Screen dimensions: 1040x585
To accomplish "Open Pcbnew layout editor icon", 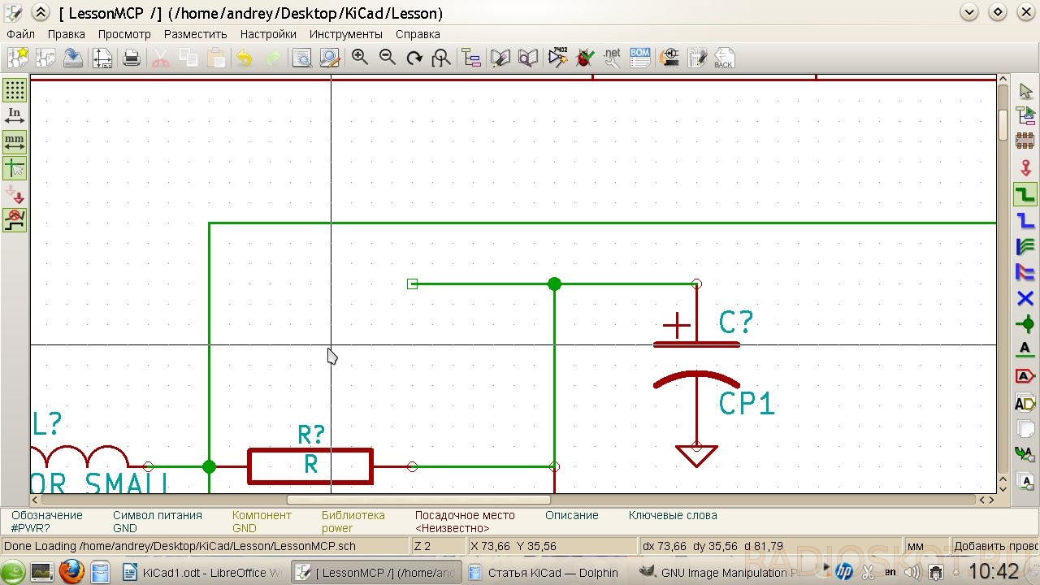I will click(697, 58).
